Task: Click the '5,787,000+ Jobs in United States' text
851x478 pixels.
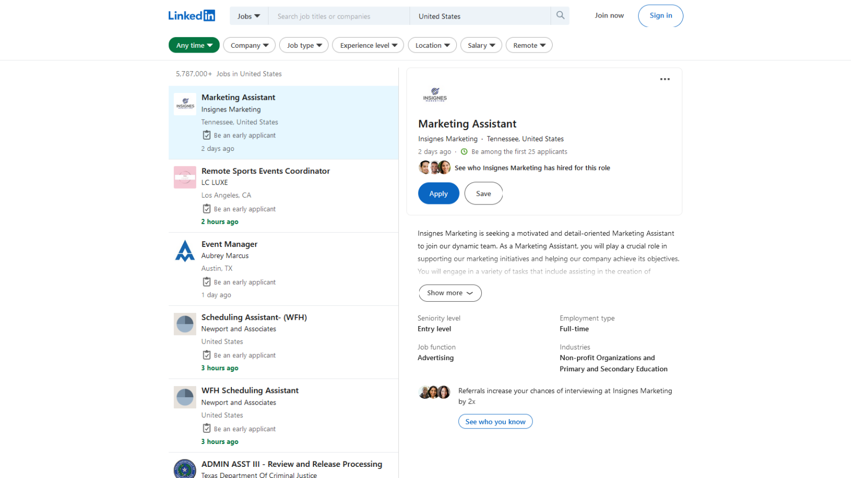Action: (x=229, y=74)
